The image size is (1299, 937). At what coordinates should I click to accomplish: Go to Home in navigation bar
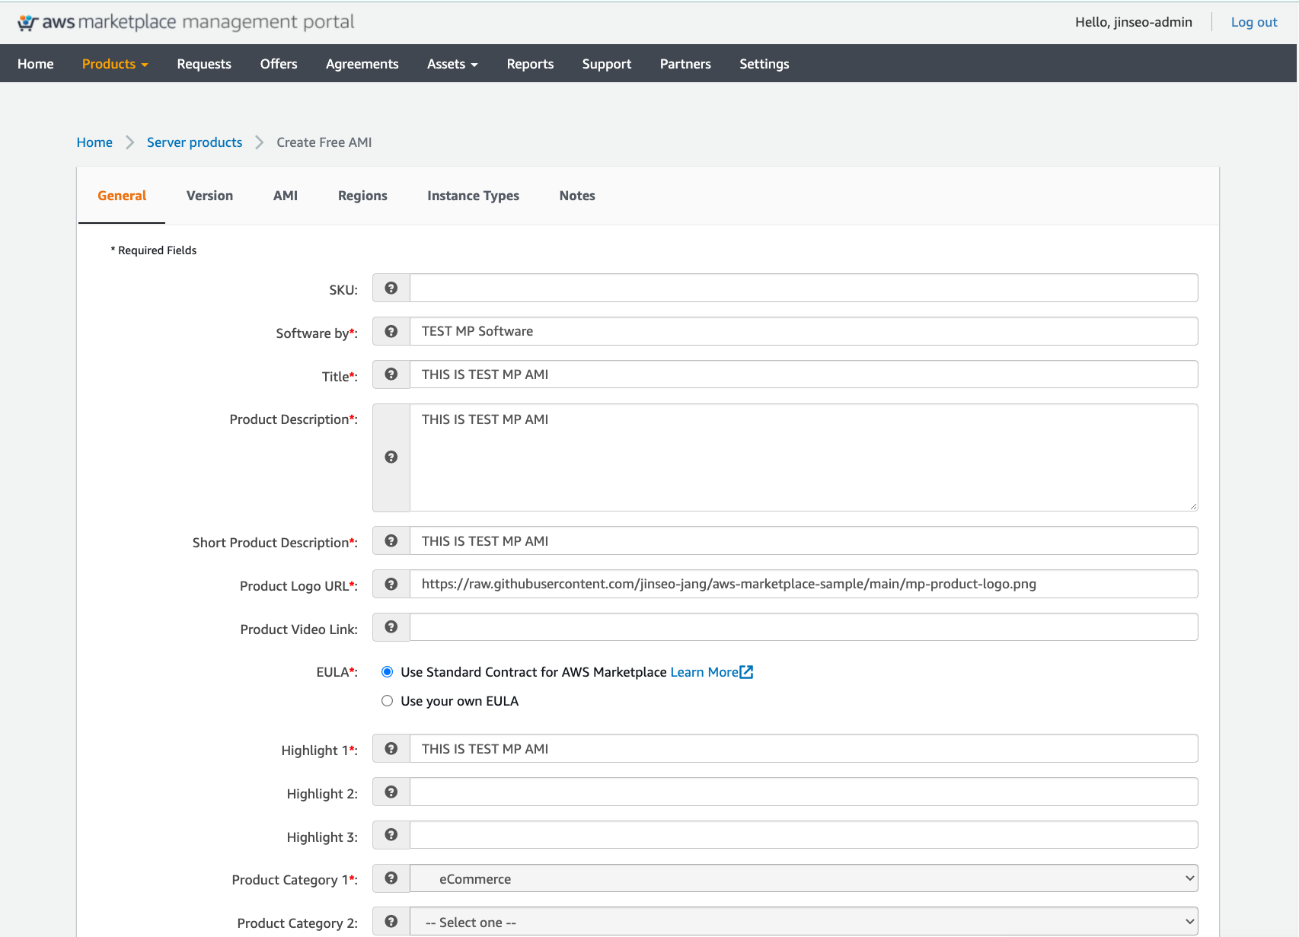click(x=36, y=64)
